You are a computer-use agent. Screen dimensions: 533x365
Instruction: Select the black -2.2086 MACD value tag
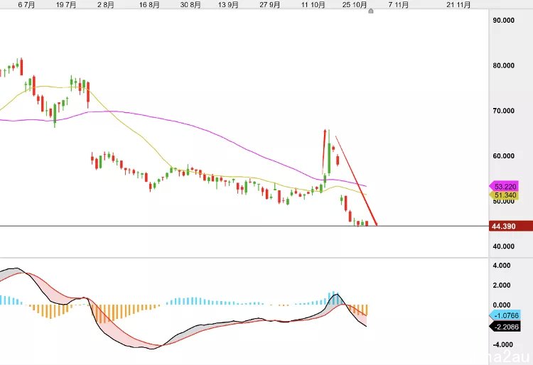click(505, 327)
